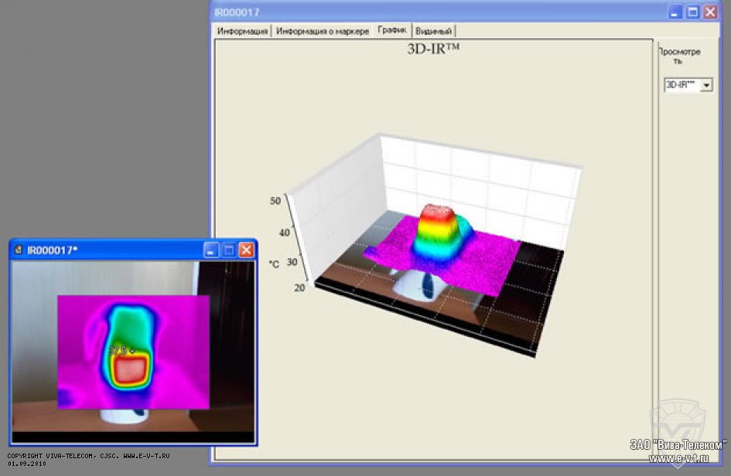Expand the 3D-IR view dropdown arrow
The width and height of the screenshot is (731, 476).
[705, 86]
